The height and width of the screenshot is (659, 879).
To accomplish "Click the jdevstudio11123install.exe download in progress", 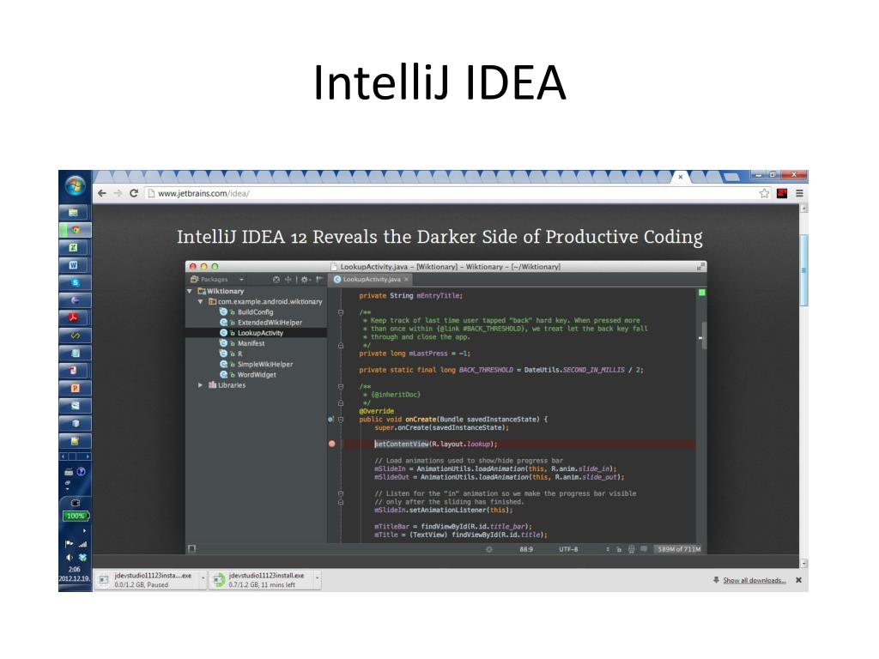I will [261, 579].
